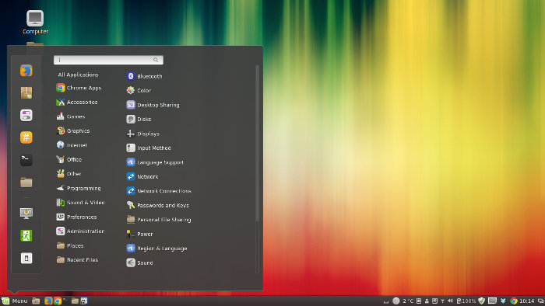Launch Firefox from the panel launcher

coord(48,301)
